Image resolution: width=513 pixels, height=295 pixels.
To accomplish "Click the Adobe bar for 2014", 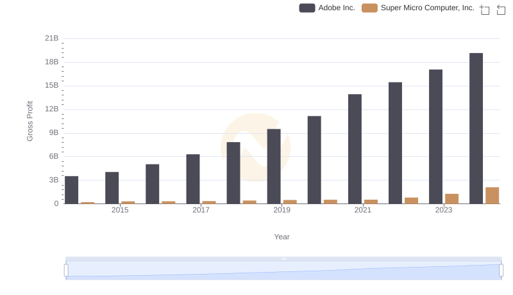I will 72,190.
